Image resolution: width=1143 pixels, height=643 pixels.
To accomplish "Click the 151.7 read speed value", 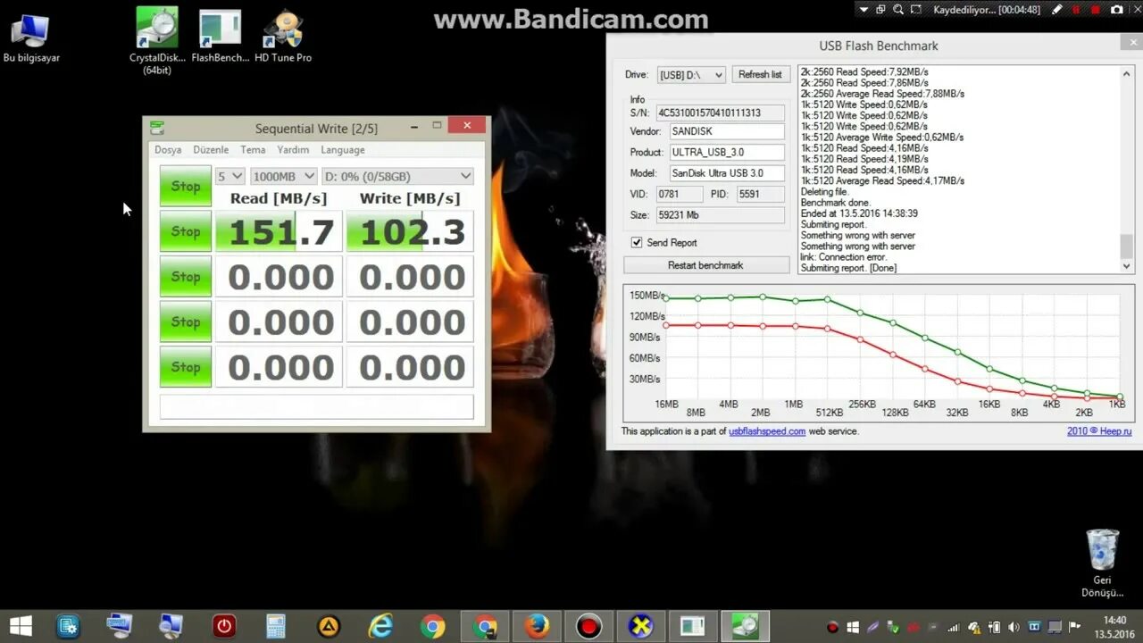I will tap(279, 231).
